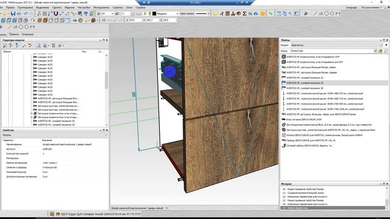The width and height of the screenshot is (390, 219).
Task: Select Сетевой кабель SERVO-DRIVE, Европа, 2 м
Action: (x=309, y=145)
